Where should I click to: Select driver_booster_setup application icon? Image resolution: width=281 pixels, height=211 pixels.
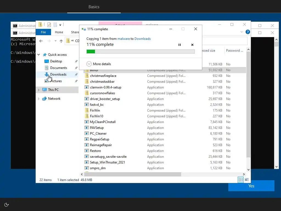[87, 99]
